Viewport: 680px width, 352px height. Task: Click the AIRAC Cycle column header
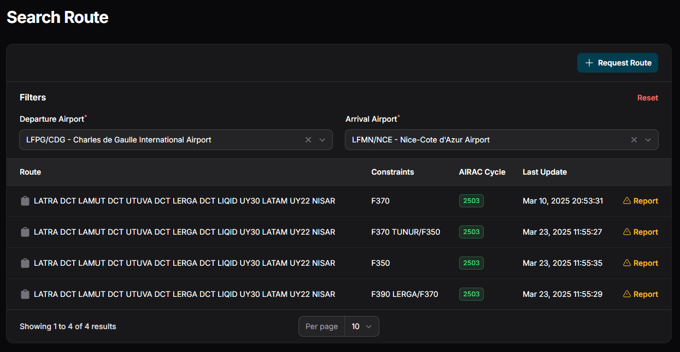pos(482,172)
